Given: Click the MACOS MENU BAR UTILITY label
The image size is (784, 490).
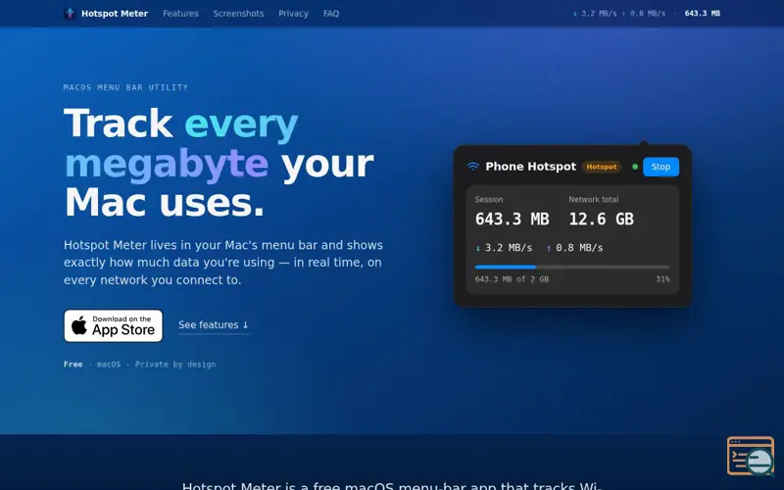Looking at the screenshot, I should pyautogui.click(x=125, y=87).
